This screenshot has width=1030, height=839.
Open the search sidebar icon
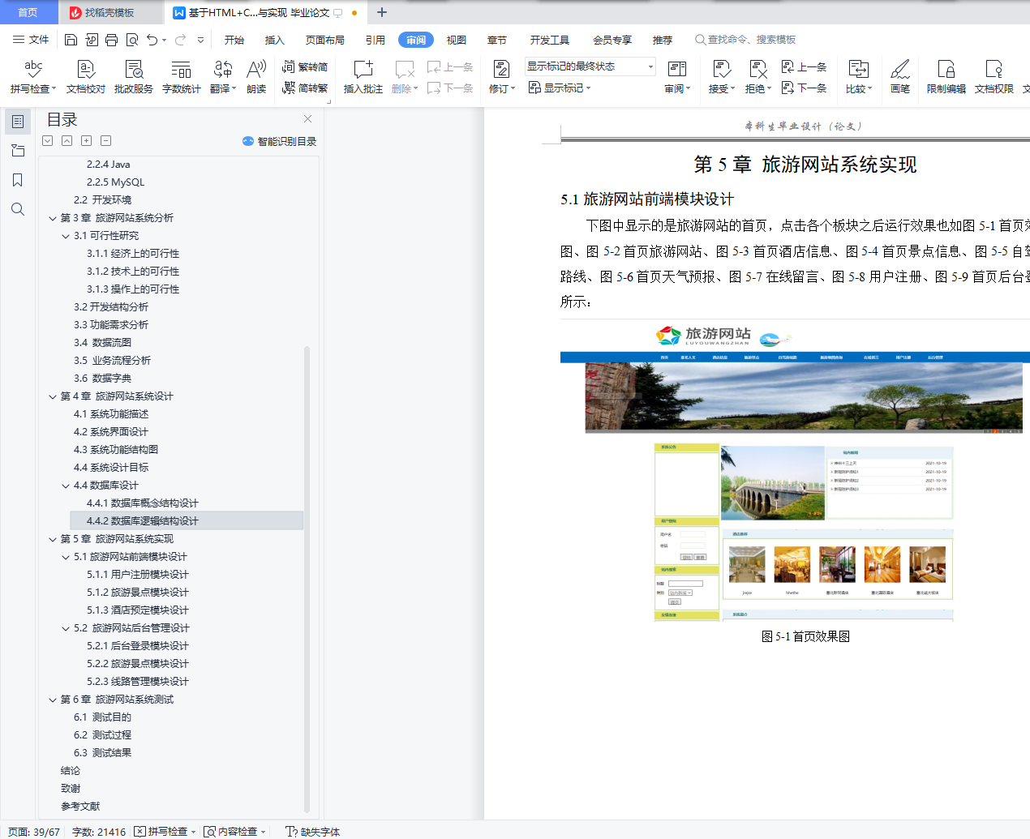pos(18,209)
